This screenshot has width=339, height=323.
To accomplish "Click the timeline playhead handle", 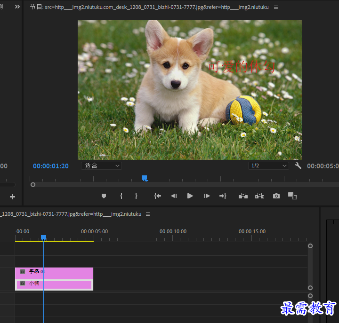I will [x=43, y=237].
